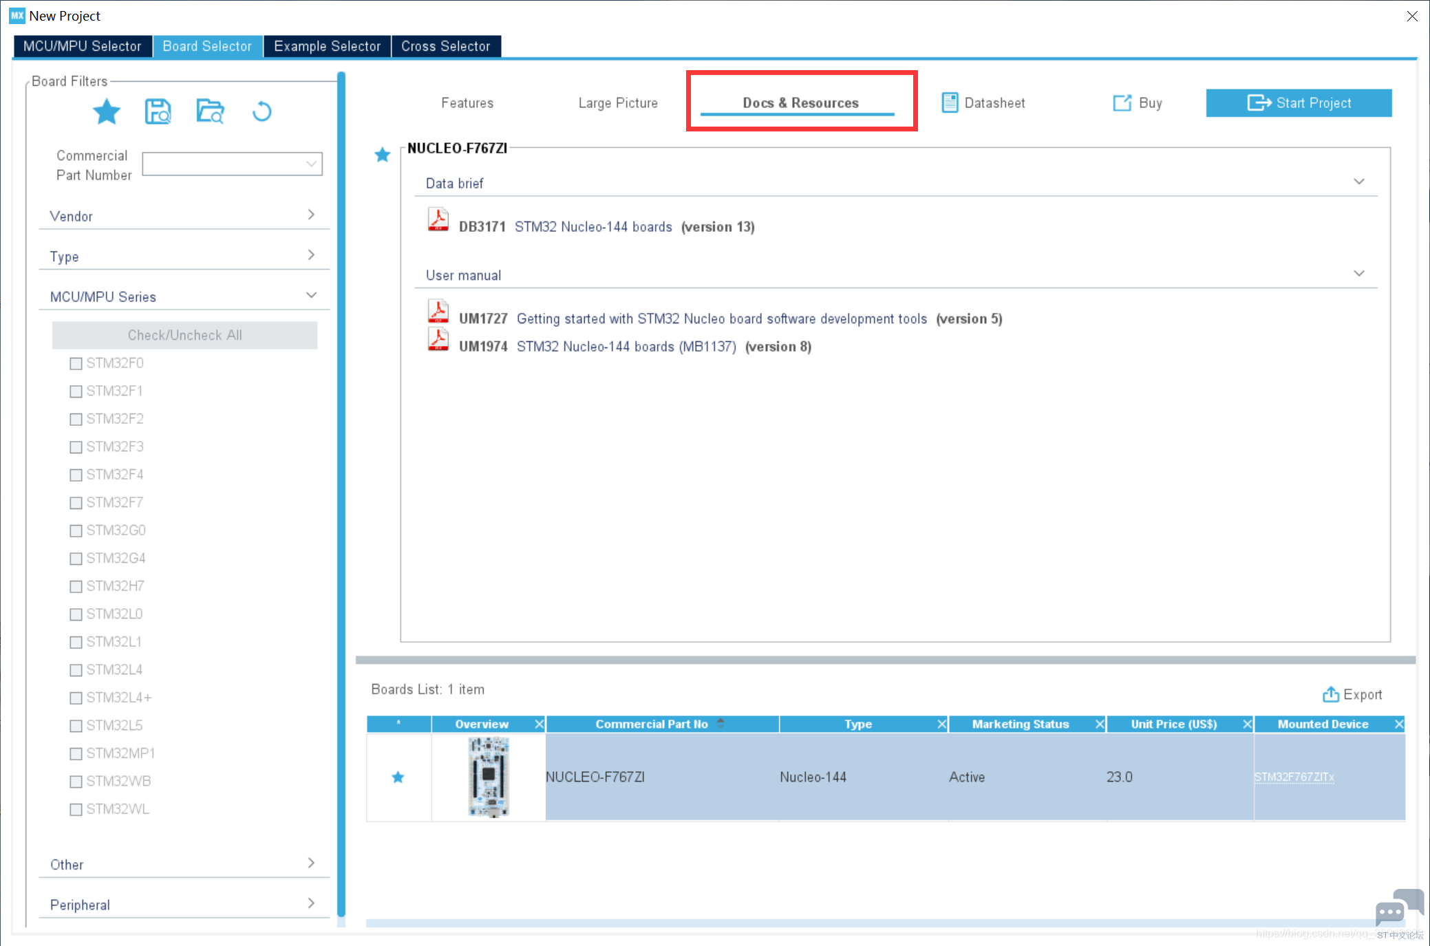Switch to the MCU/MPU Selector tab

(x=83, y=46)
